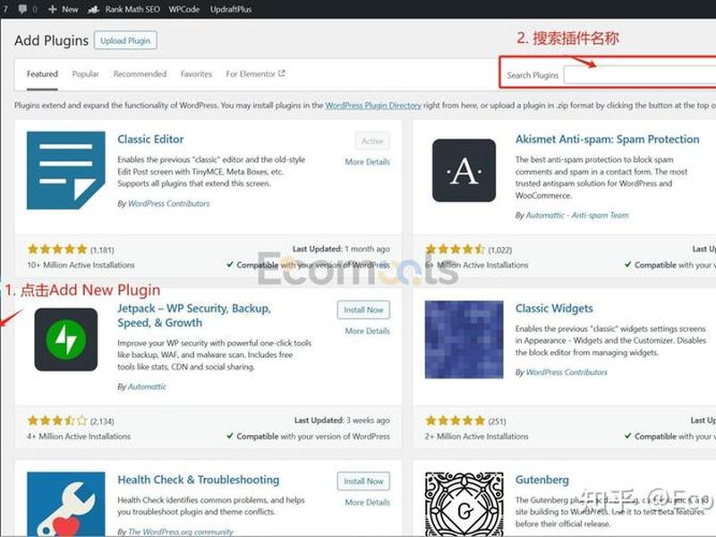This screenshot has height=537, width=716.
Task: Open the Automattic - Anti-spam Team author link
Action: (x=577, y=216)
